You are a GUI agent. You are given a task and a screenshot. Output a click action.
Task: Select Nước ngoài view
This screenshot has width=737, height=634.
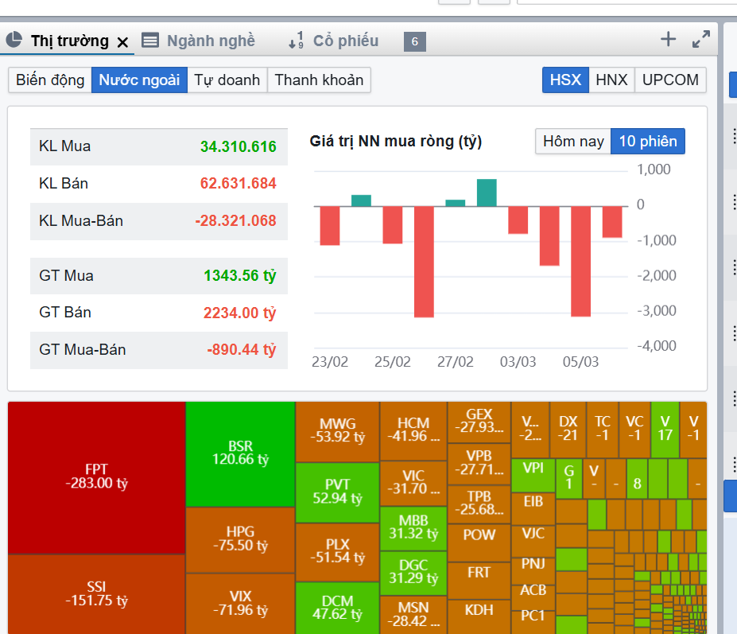139,80
